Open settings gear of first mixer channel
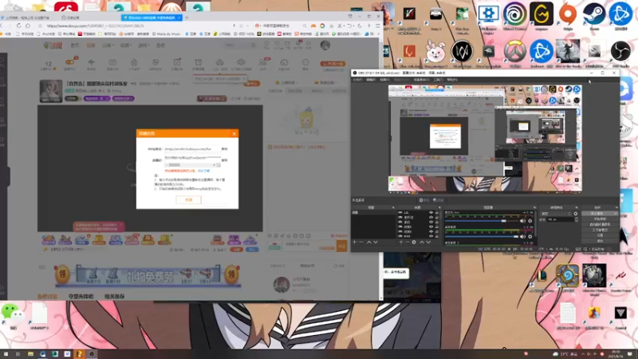This screenshot has width=638, height=359. [x=530, y=221]
